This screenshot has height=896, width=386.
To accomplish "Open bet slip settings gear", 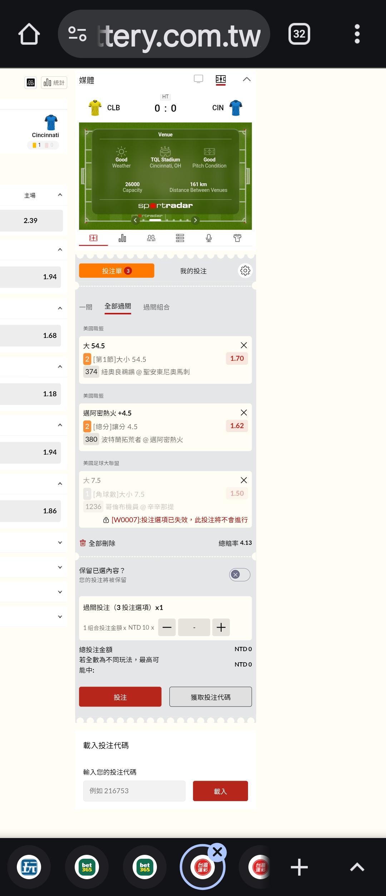I will click(245, 271).
